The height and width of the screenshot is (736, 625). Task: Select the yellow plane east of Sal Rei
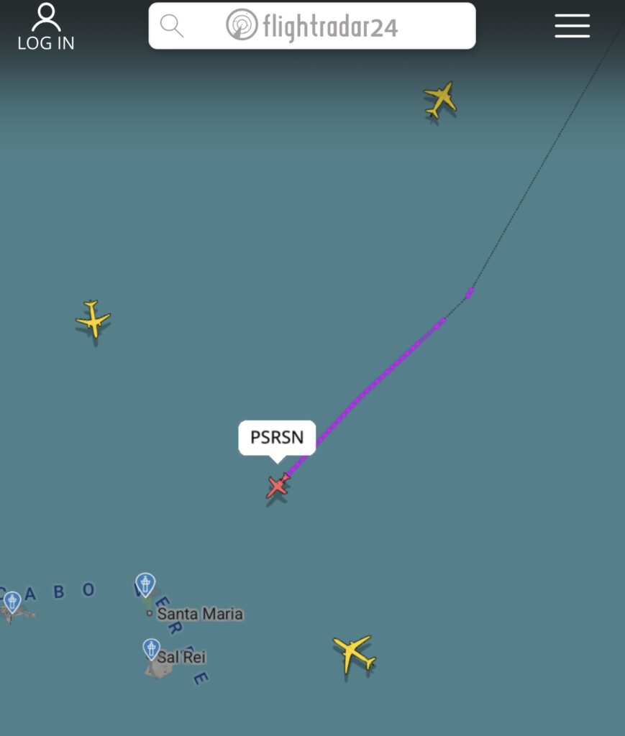354,653
